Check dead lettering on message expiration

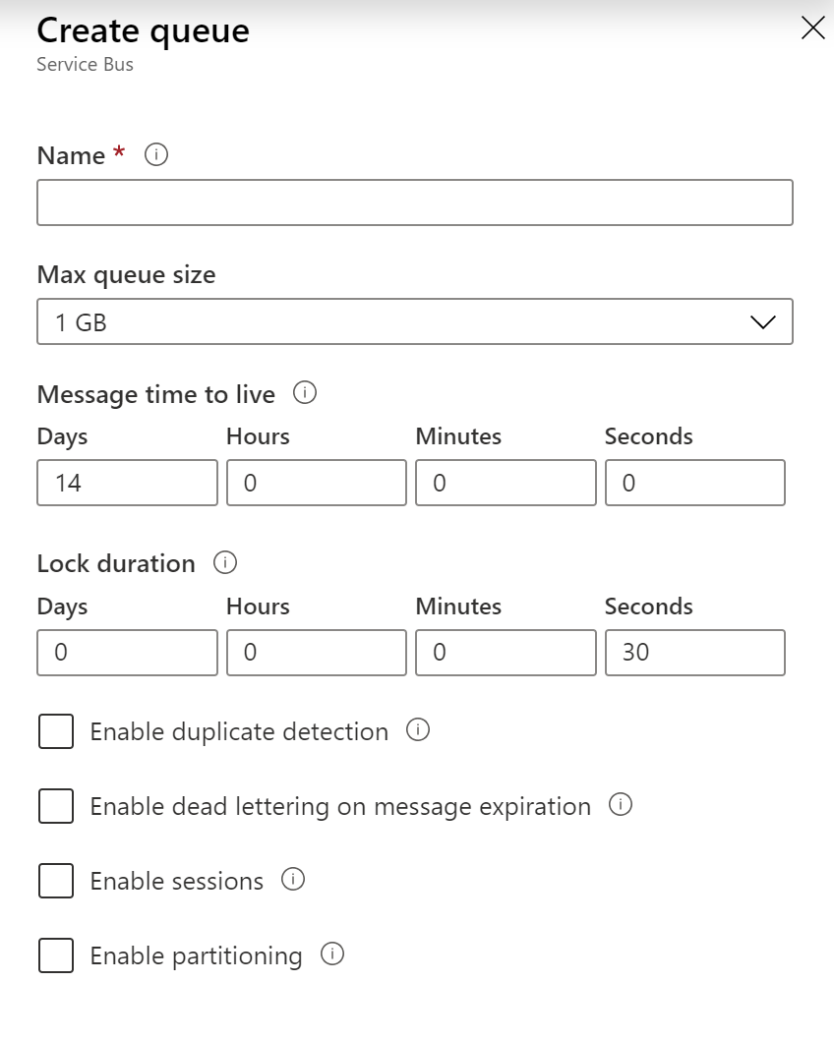click(x=56, y=806)
